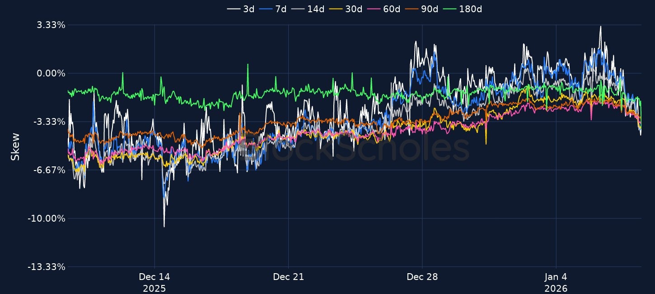Image resolution: width=655 pixels, height=294 pixels.
Task: Click the -3.33% y-axis label
Action: pyautogui.click(x=49, y=122)
